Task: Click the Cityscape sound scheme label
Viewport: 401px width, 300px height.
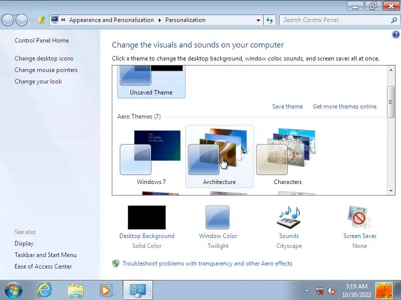Action: pyautogui.click(x=289, y=246)
